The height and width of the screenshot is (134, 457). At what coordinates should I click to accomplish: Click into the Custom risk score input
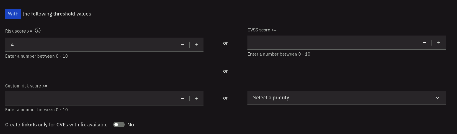(x=89, y=99)
